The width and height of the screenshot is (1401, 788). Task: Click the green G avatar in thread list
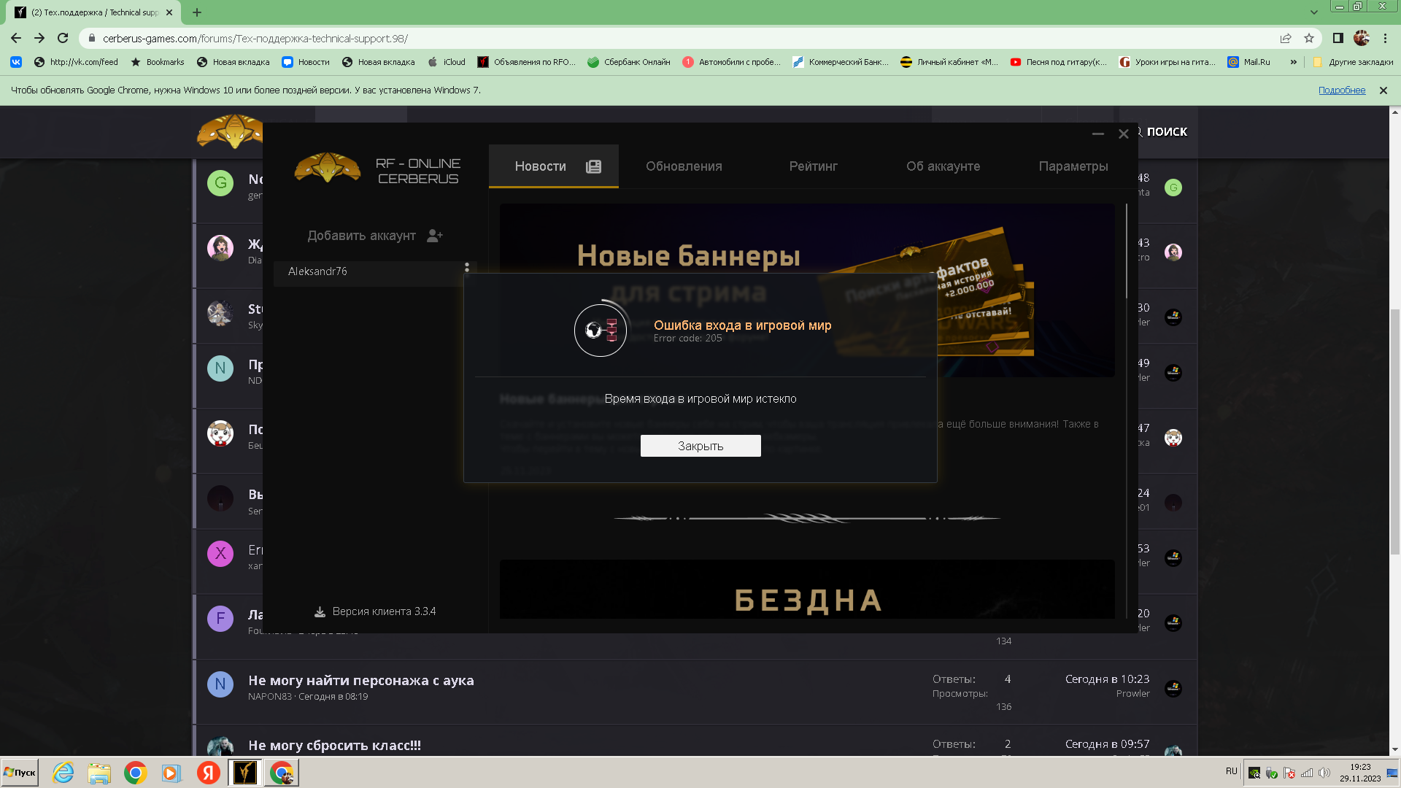220,182
